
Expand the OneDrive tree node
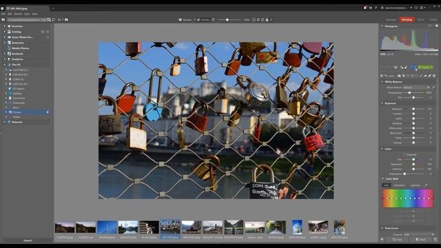click(x=5, y=59)
